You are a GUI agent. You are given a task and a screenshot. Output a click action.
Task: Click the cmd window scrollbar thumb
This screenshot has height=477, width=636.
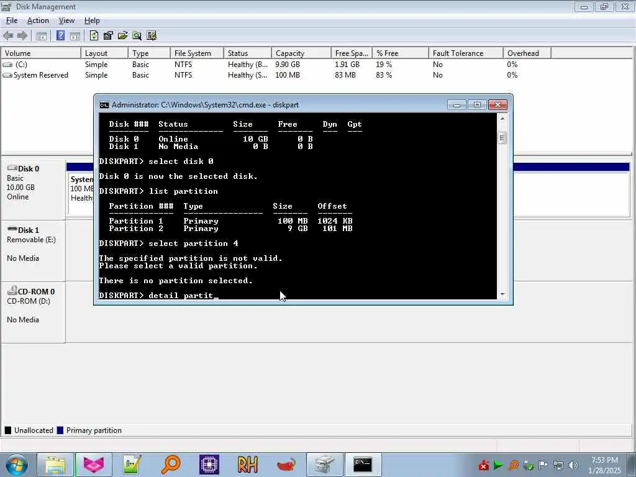502,138
